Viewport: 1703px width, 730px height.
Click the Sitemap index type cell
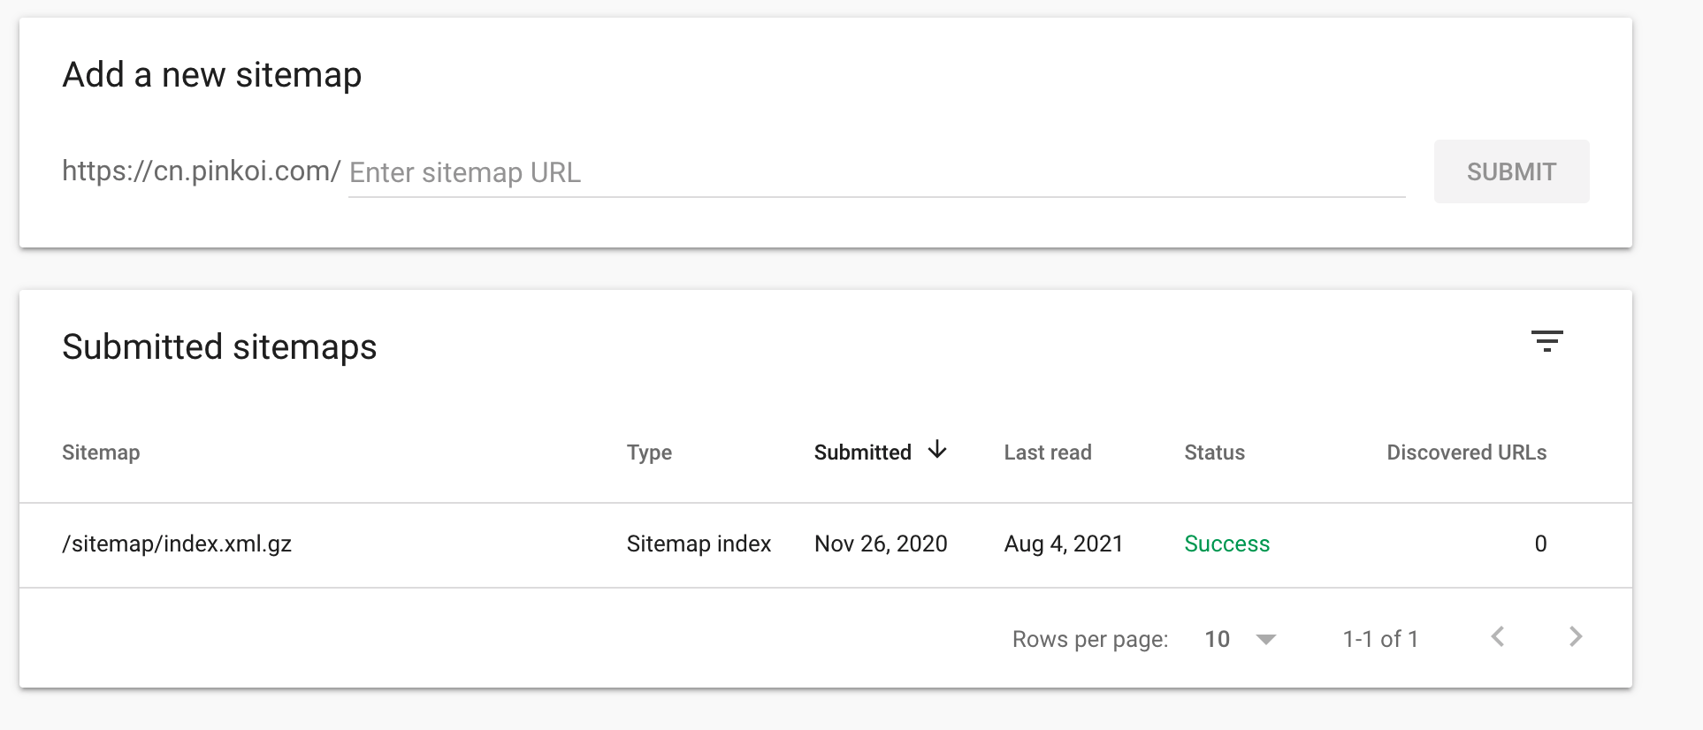(x=699, y=544)
